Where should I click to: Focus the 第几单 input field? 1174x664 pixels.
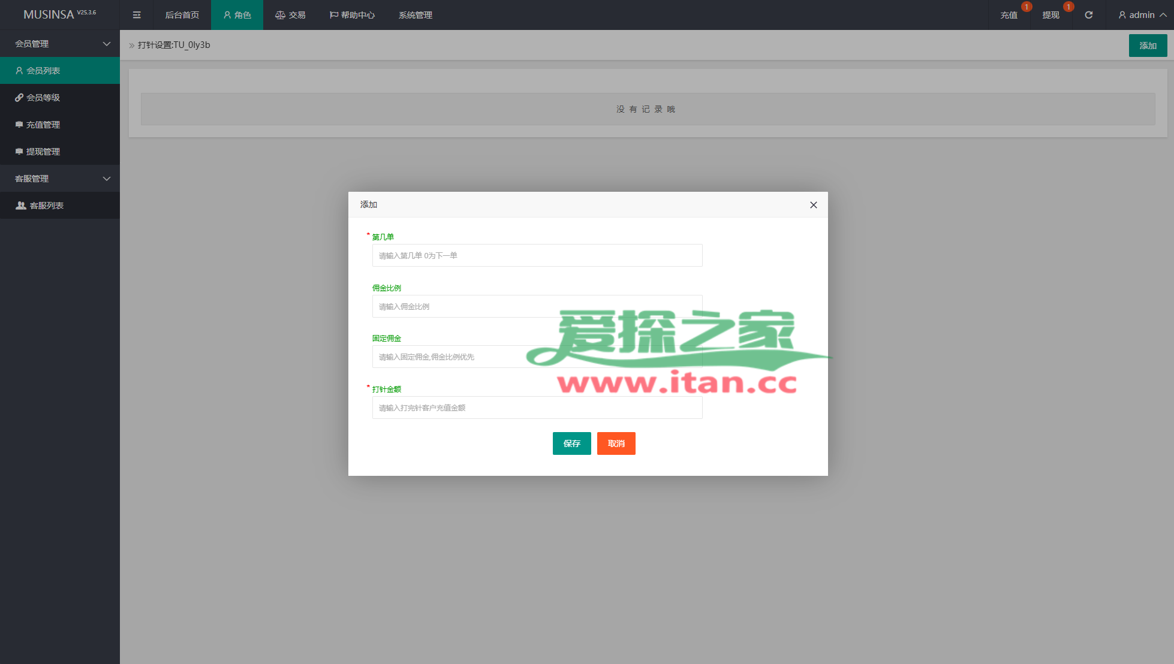tap(537, 255)
